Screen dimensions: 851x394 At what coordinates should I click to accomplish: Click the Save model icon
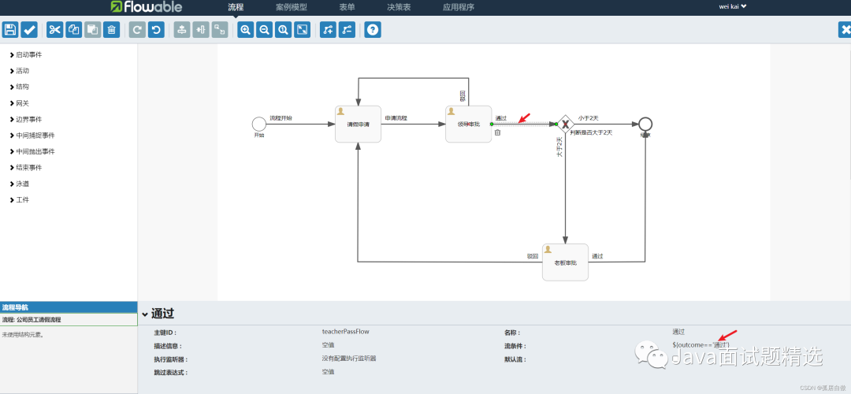tap(10, 30)
